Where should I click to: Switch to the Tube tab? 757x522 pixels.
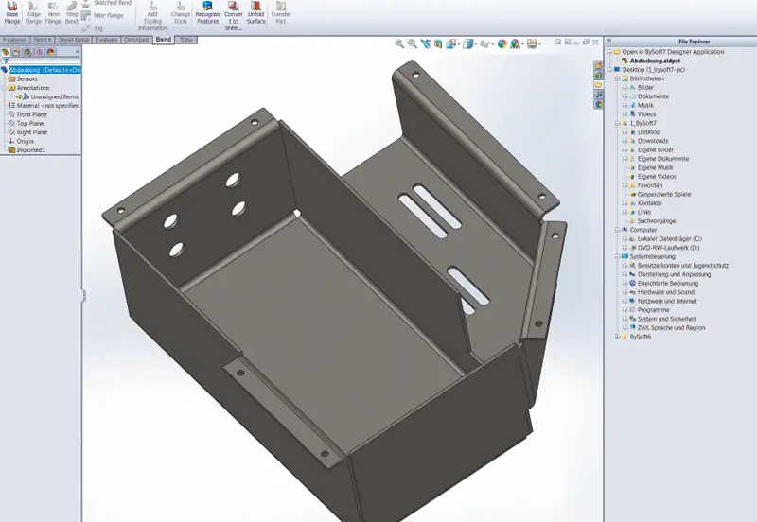pyautogui.click(x=186, y=40)
